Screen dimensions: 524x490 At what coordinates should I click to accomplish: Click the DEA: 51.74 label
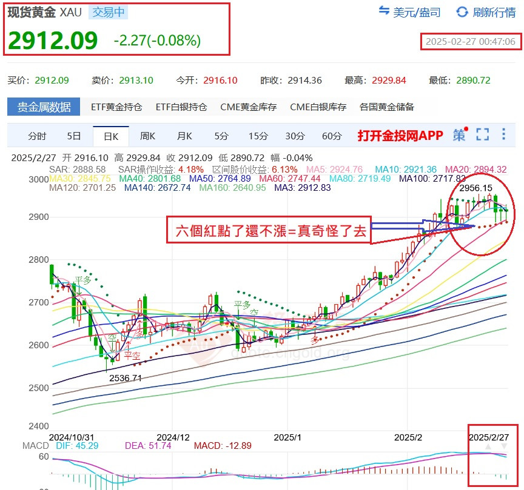(x=148, y=446)
